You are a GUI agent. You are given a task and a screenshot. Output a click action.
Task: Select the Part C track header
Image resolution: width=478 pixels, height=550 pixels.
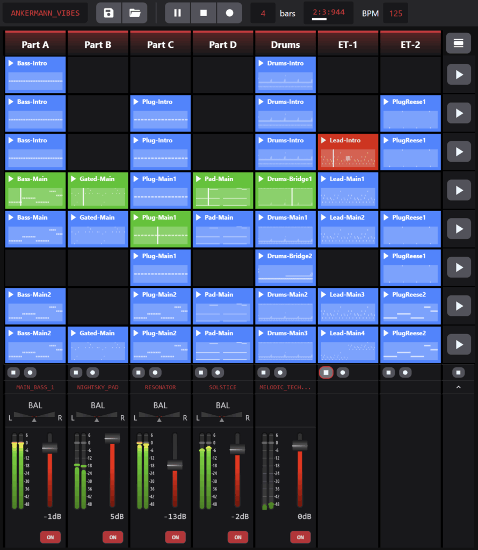[x=161, y=45]
